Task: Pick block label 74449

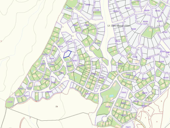Action: coord(49,92)
